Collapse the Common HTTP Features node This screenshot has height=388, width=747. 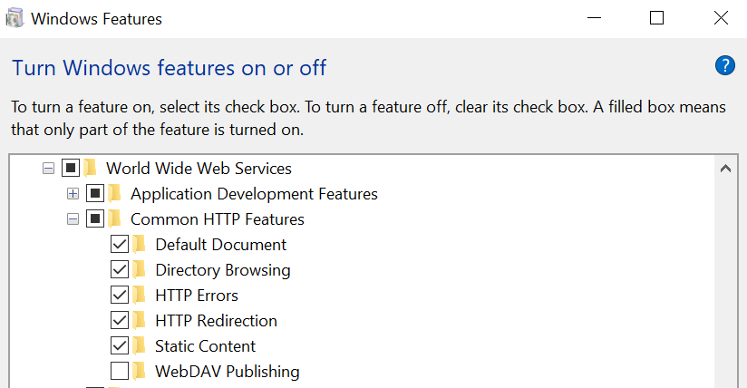(73, 218)
